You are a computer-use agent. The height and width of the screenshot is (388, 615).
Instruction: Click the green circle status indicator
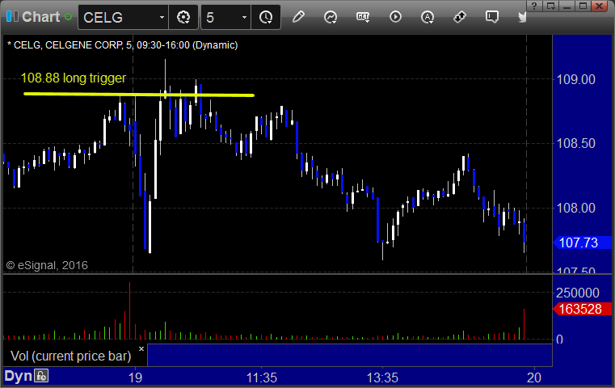click(x=68, y=17)
